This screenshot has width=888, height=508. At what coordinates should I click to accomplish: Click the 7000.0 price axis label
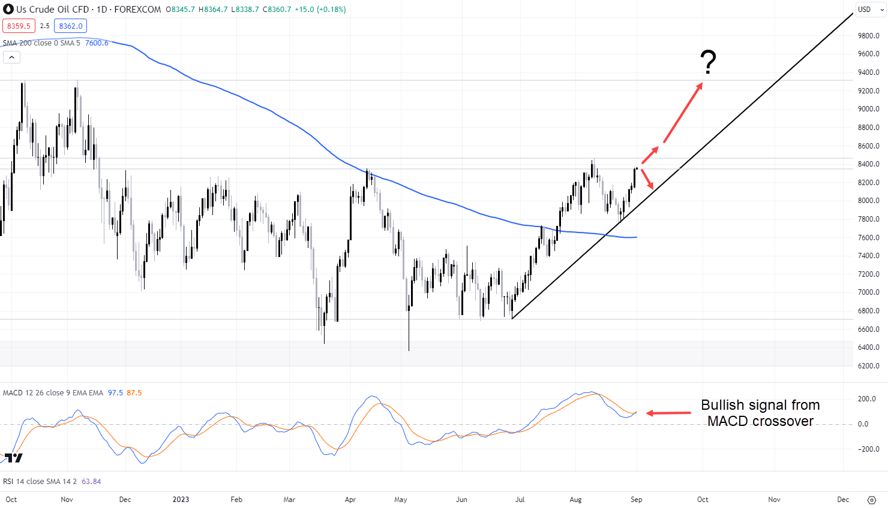tap(869, 292)
